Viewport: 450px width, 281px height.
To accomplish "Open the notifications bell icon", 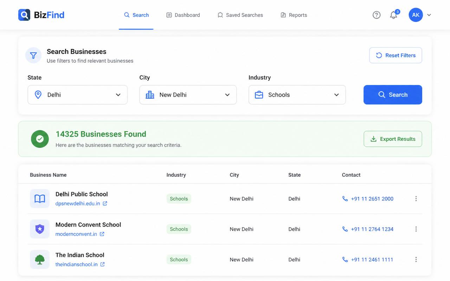I will pos(394,15).
